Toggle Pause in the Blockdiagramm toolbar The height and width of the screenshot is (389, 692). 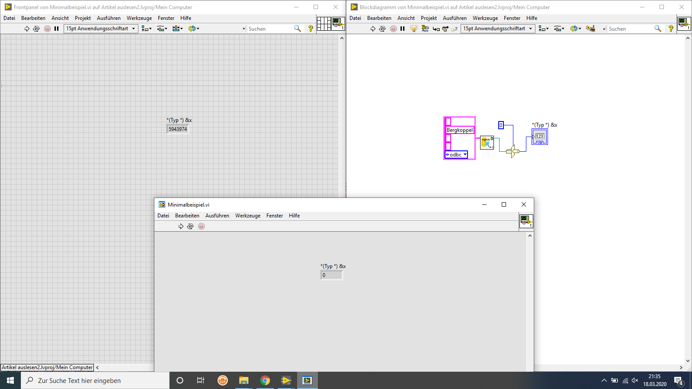tap(403, 29)
